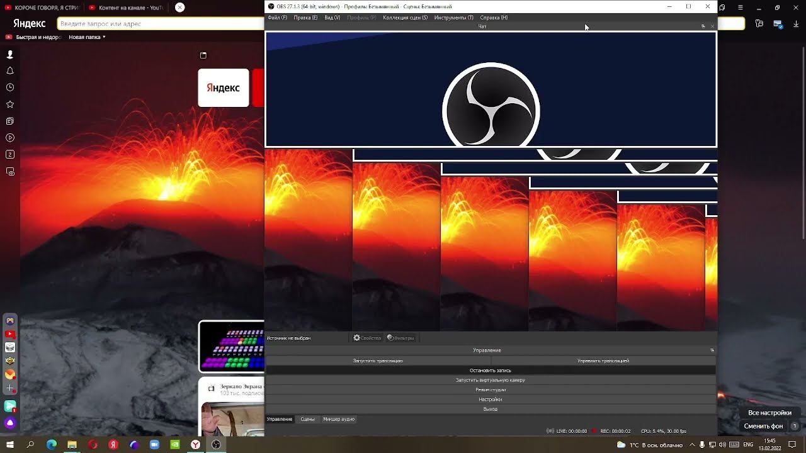Click the screenshot camera sidebar icon
The image size is (806, 453).
tap(10, 171)
